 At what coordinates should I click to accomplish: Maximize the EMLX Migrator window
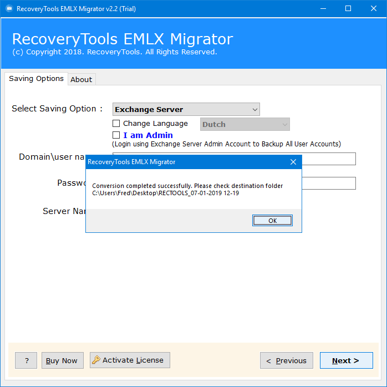tap(348, 9)
